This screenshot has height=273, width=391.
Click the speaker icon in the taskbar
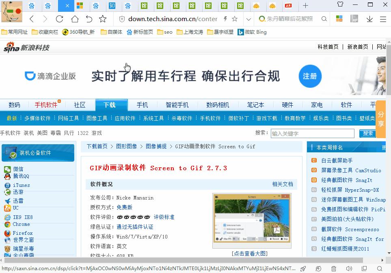coord(349,269)
